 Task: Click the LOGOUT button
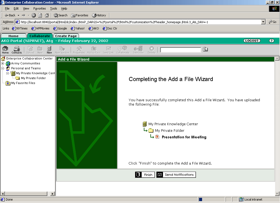(252, 41)
